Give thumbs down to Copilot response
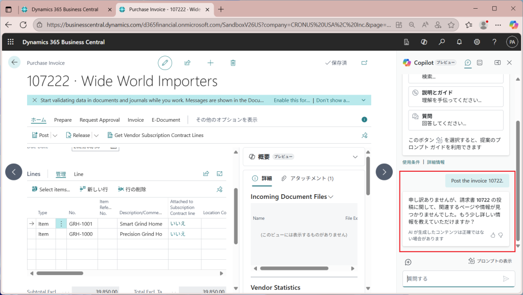This screenshot has width=523, height=295. [x=501, y=235]
